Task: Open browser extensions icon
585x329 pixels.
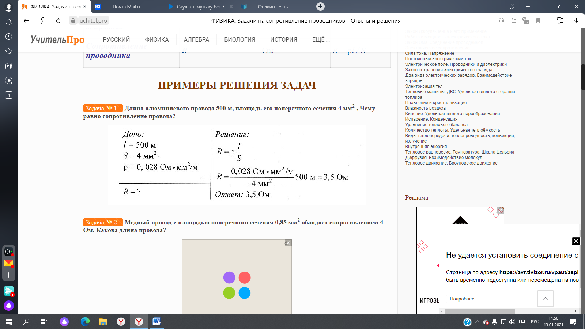Action: (x=560, y=21)
